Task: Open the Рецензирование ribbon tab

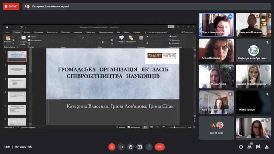Action: [x=106, y=32]
